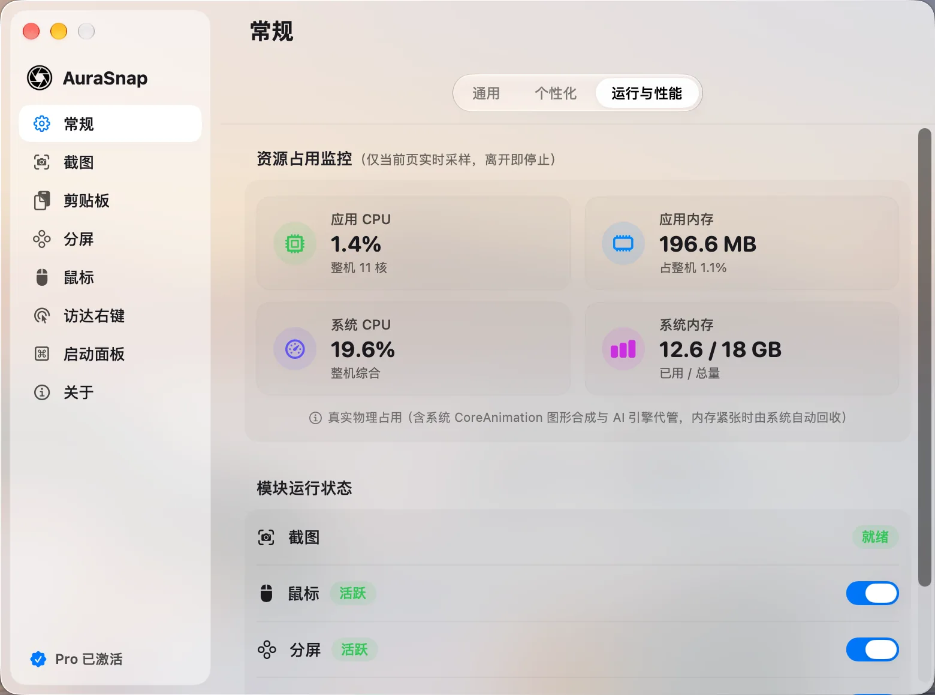
Task: Click the info icon beside 关于
Action: (41, 392)
